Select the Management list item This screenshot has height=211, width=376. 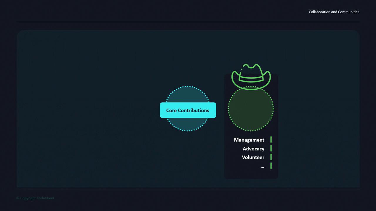[249, 140]
